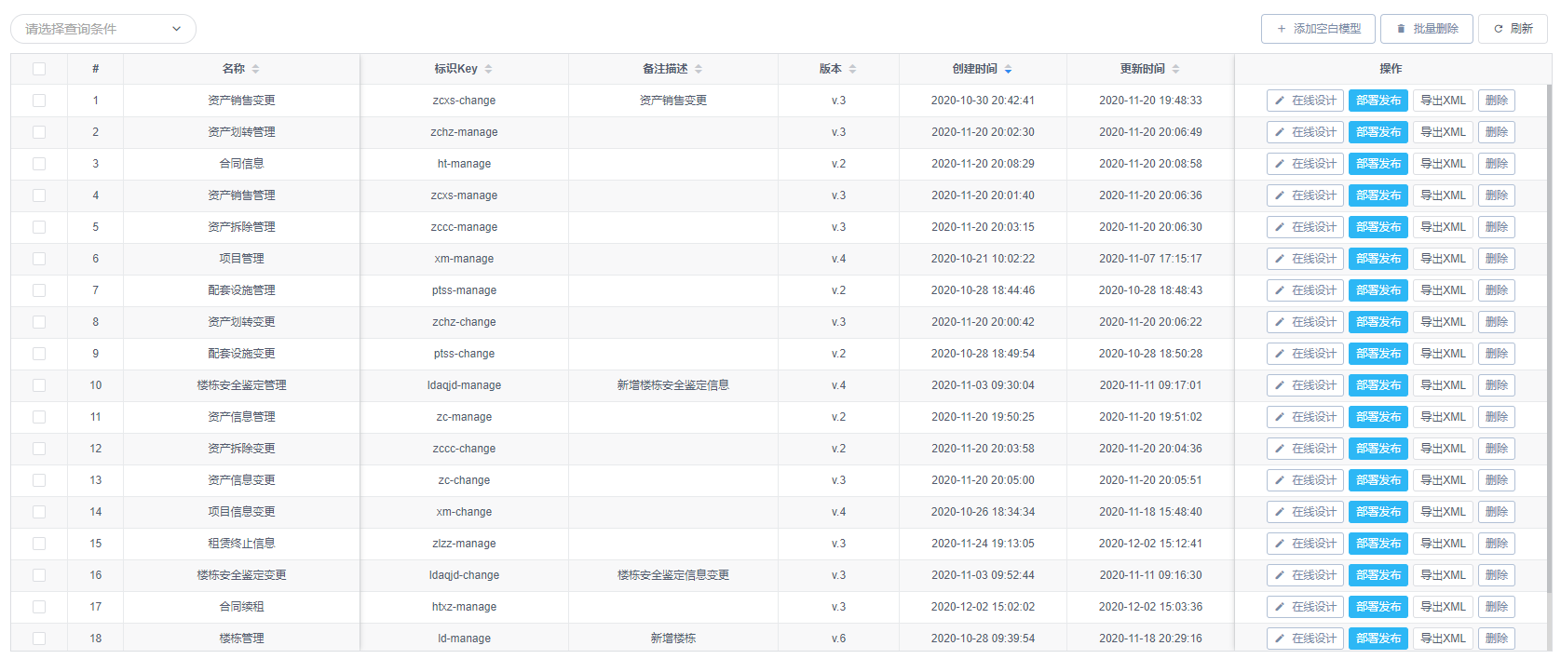Click 部署发布 for 租赁终止信息 row
This screenshot has height=659, width=1561.
tap(1378, 544)
